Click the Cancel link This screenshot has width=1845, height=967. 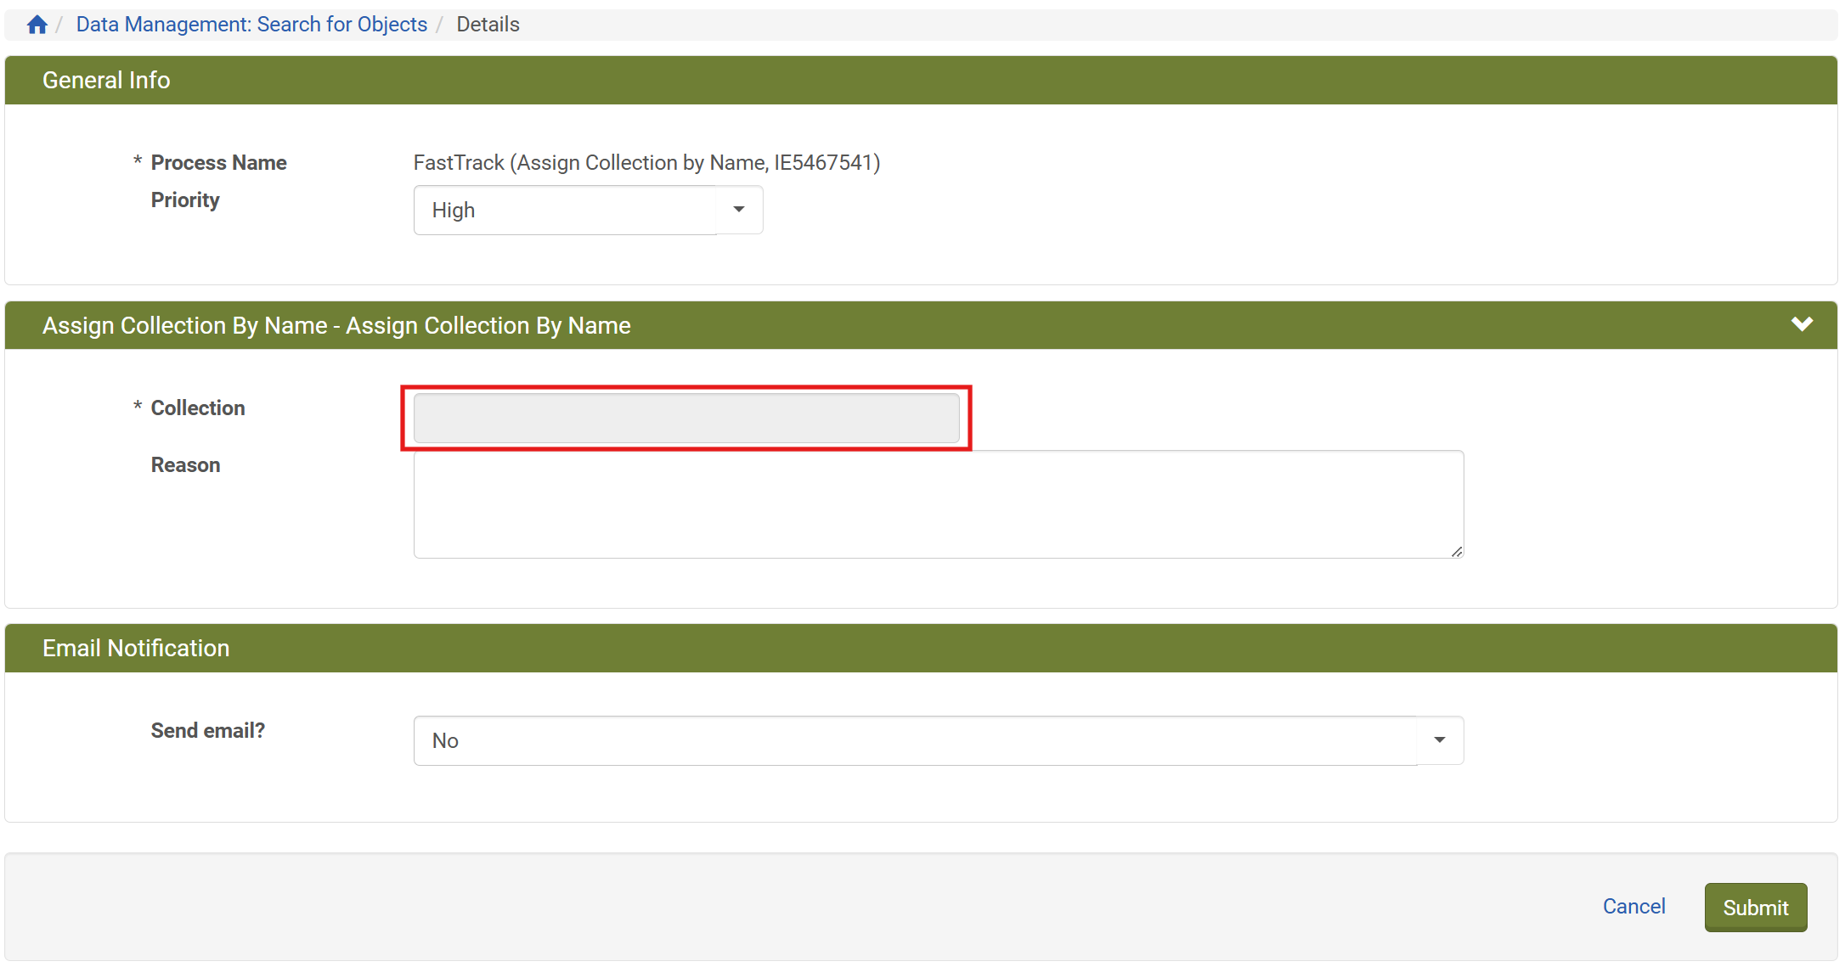[x=1633, y=906]
